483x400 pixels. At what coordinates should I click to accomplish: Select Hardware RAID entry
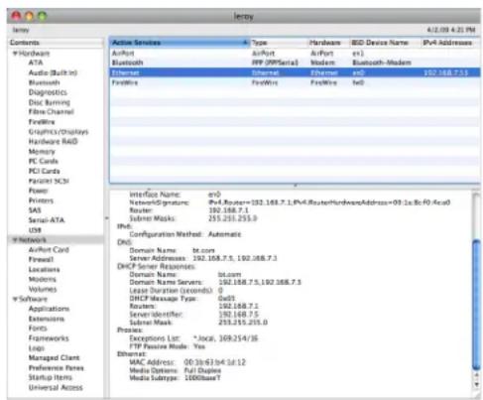coord(53,141)
